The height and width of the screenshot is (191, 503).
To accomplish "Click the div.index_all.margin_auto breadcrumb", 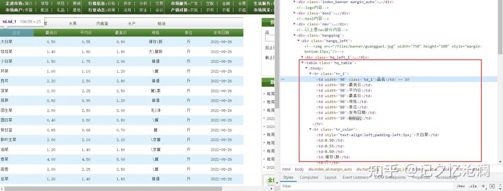I will point(330,169).
